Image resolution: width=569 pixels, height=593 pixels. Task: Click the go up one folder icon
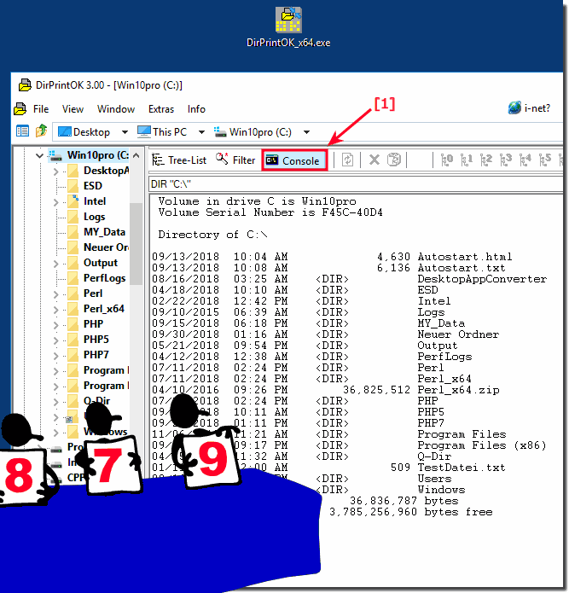(41, 131)
